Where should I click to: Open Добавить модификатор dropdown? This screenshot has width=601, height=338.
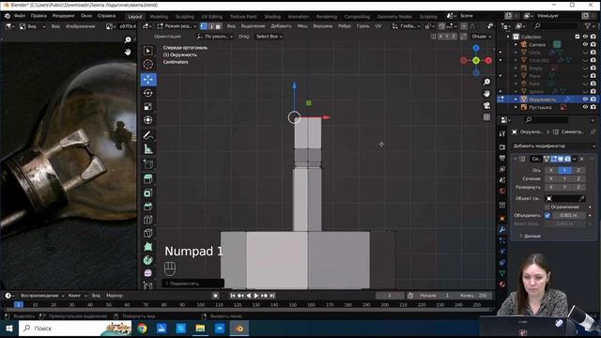click(554, 146)
